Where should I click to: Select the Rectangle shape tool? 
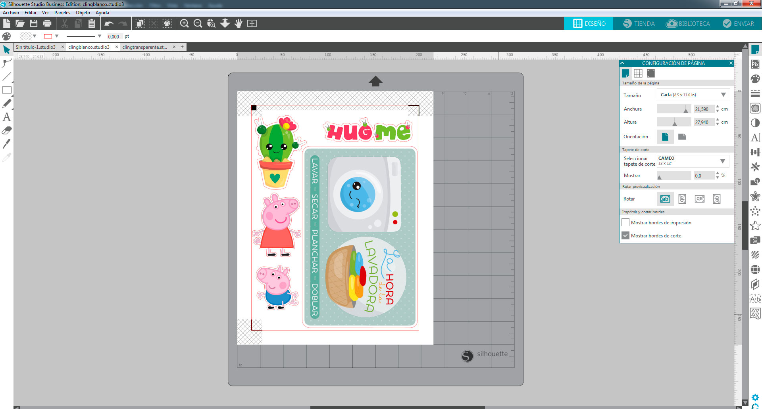tap(7, 90)
